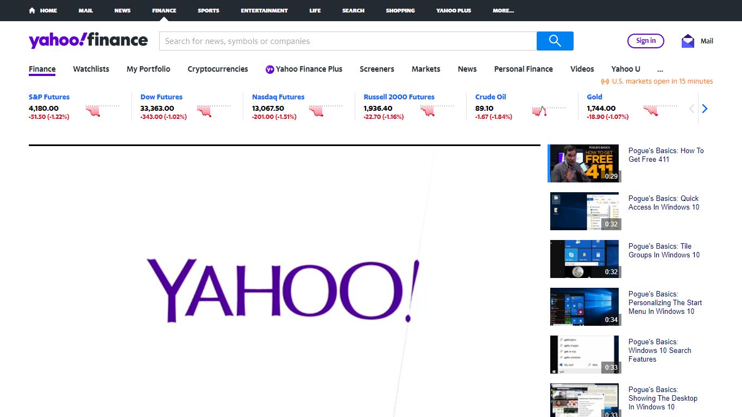Open the Mail envelope icon
The height and width of the screenshot is (417, 742).
688,41
